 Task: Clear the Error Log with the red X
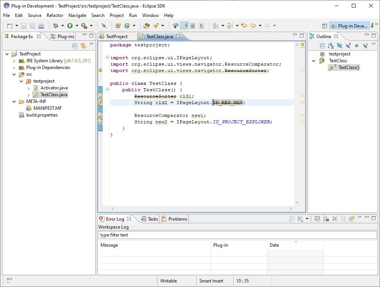pyautogui.click(x=334, y=219)
